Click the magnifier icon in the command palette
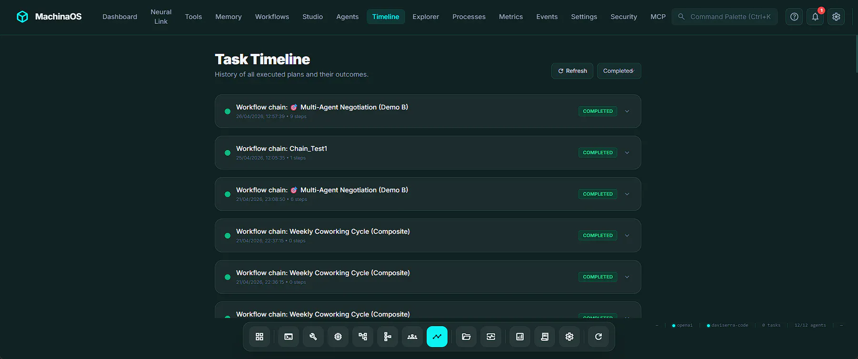The image size is (858, 359). point(681,17)
